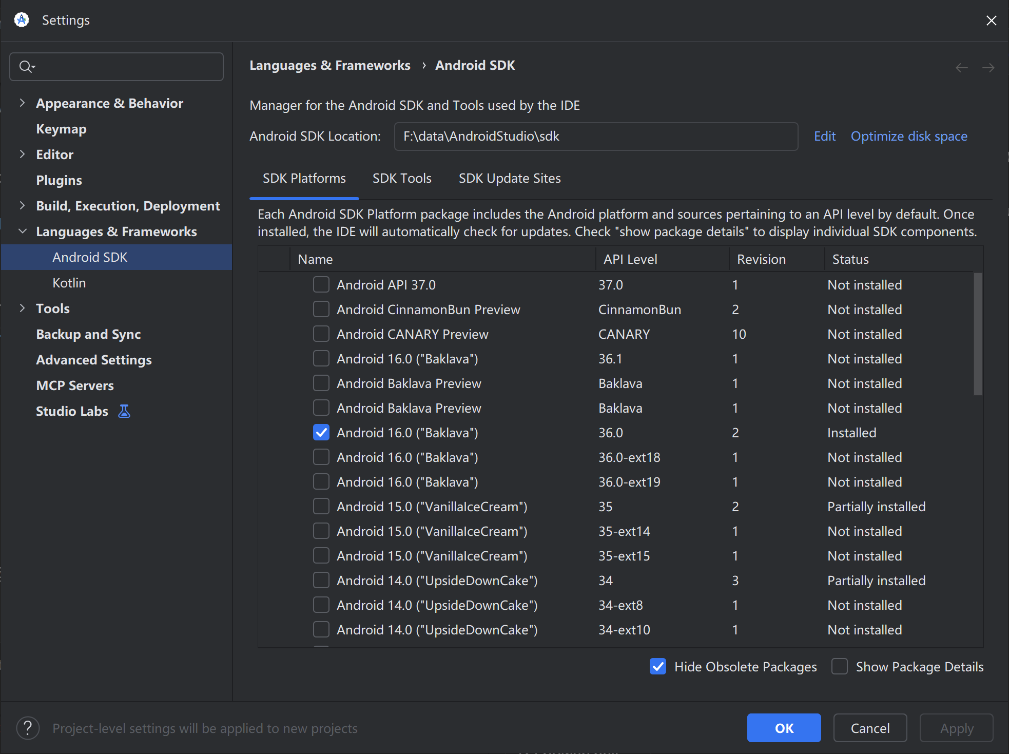Click the Android SDK Location path field
Viewport: 1009px width, 754px height.
point(596,136)
